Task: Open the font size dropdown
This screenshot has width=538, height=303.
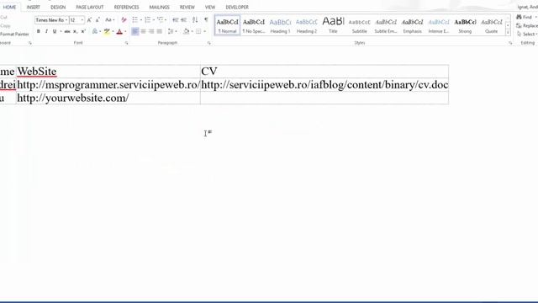Action: click(82, 20)
